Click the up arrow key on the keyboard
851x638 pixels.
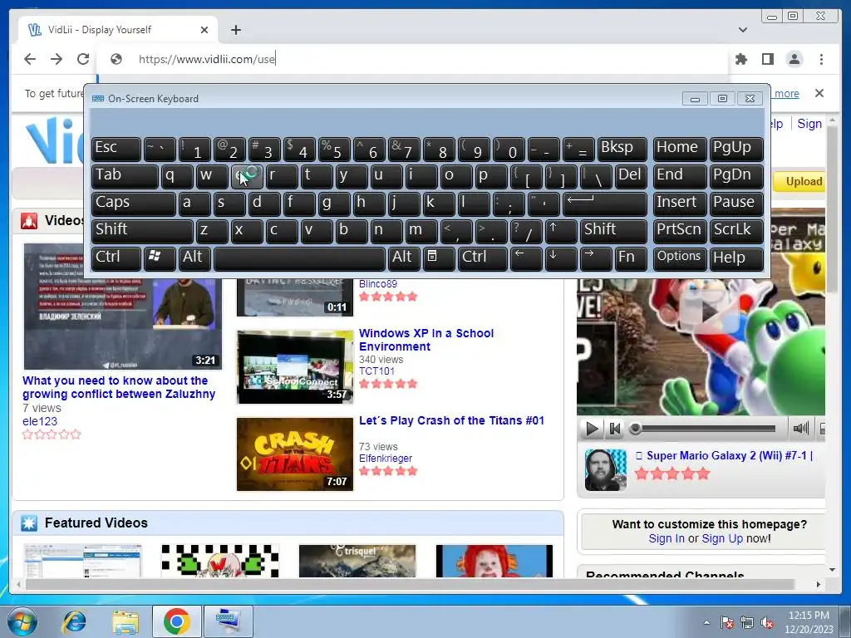coord(561,231)
